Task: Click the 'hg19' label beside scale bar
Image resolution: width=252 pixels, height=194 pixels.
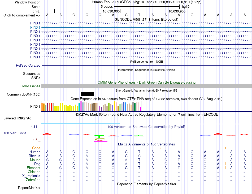Action: [x=186, y=7]
